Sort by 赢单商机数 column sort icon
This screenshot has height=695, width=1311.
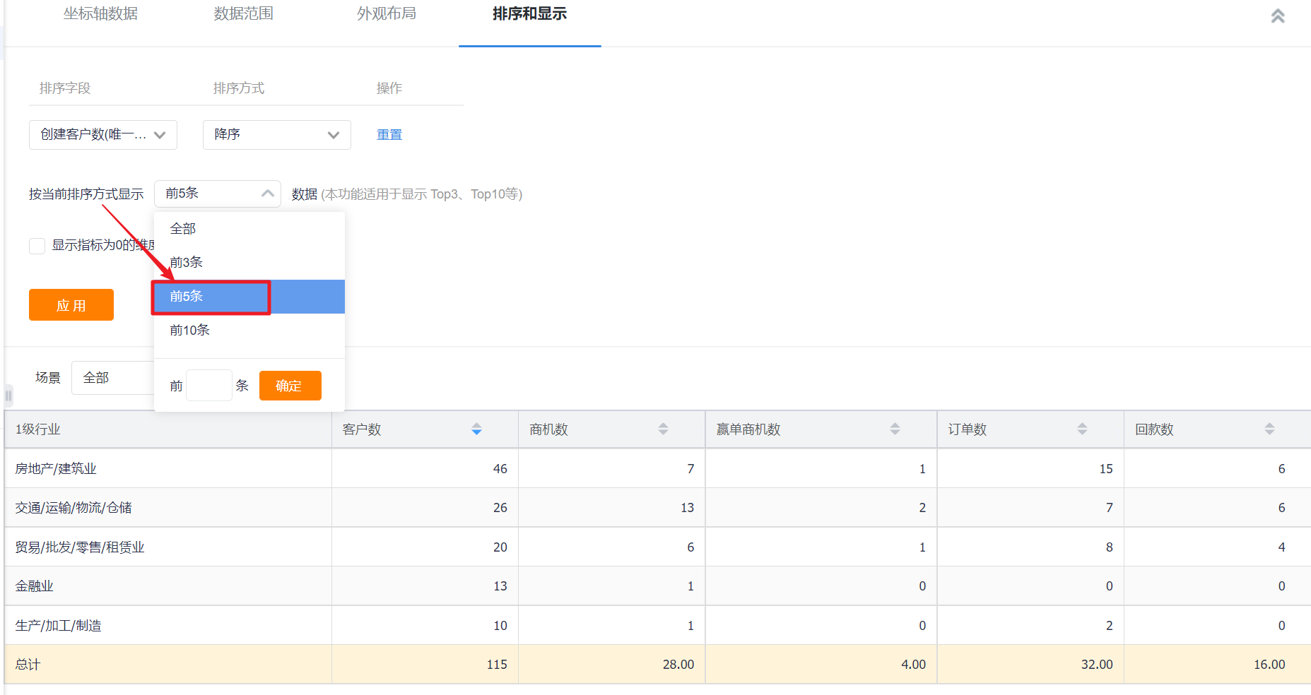pos(895,429)
